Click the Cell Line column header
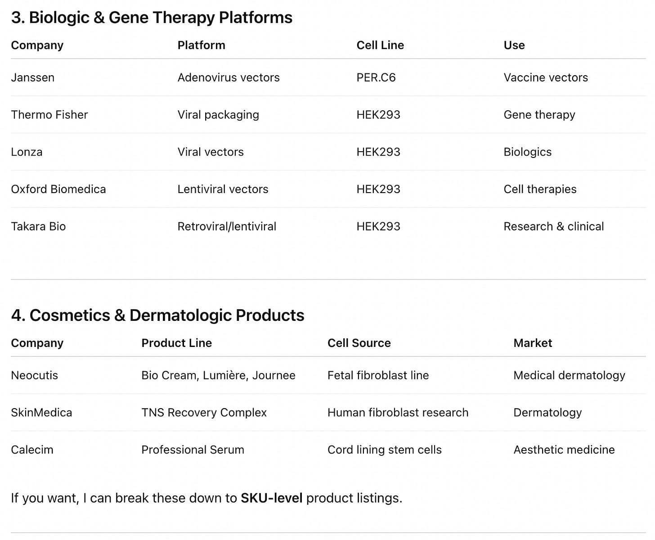Viewport: 655px width, 540px height. (380, 45)
